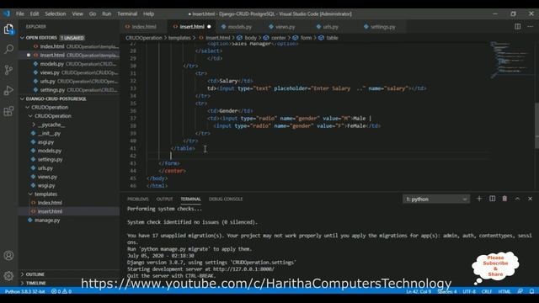The image size is (539, 303).
Task: Click UTF-8 encoding in status bar
Action: pyautogui.click(x=469, y=291)
